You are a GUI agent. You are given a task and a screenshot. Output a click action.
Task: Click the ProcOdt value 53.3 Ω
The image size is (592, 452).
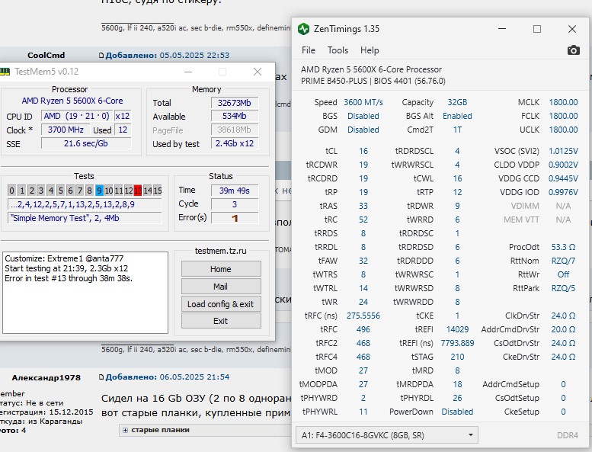(x=563, y=247)
